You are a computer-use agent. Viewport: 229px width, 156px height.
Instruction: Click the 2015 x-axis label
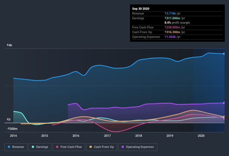click(x=45, y=136)
